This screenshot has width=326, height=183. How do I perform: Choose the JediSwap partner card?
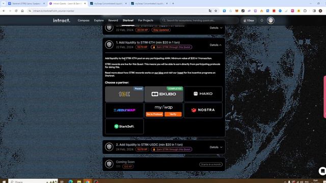pos(124,110)
